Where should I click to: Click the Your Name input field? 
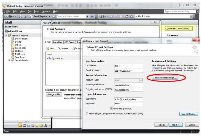click(x=129, y=66)
